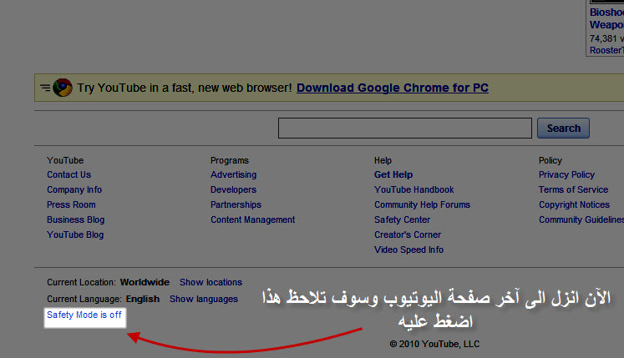Open the Creator's Corner link
The height and width of the screenshot is (358, 624).
tap(408, 234)
